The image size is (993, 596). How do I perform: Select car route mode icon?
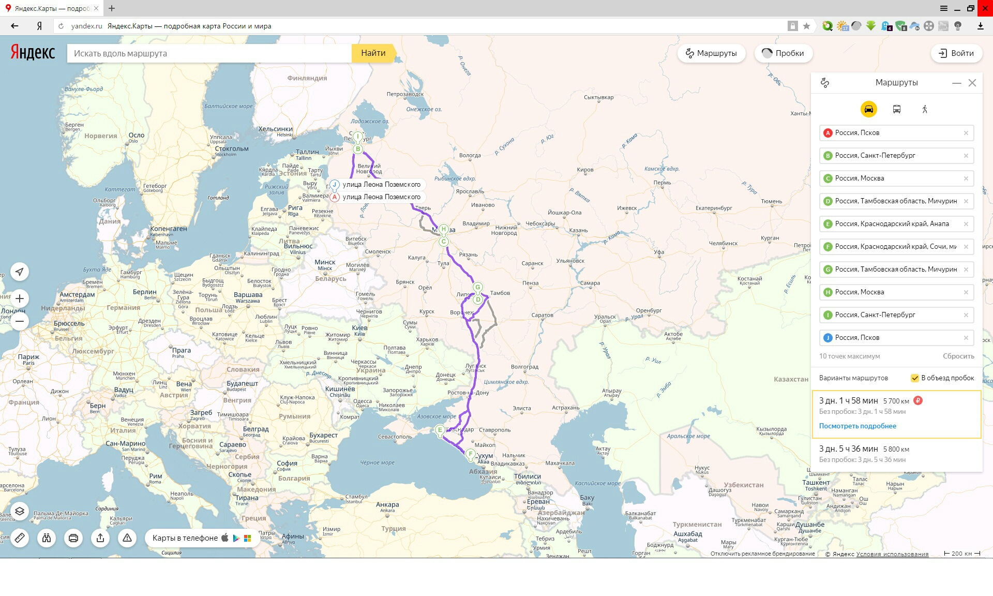868,109
